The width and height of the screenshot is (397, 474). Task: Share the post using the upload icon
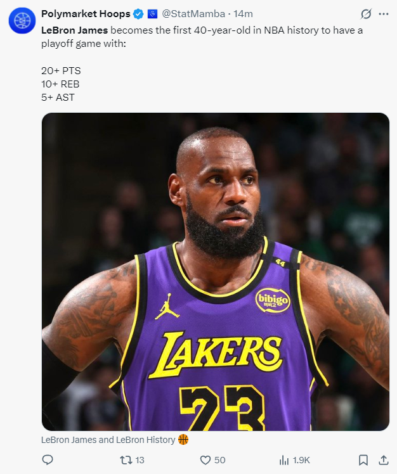coord(384,460)
